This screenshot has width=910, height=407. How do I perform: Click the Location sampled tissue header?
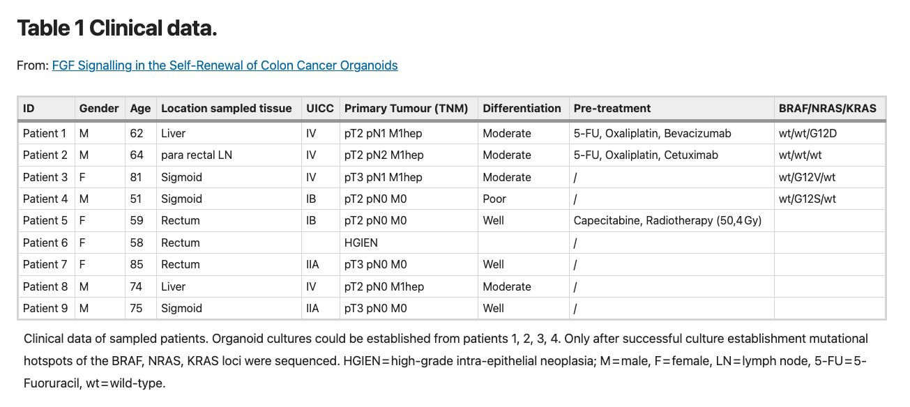(x=226, y=108)
